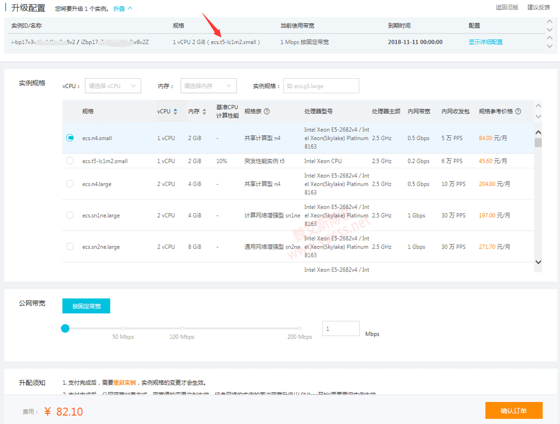This screenshot has height=424, width=560.
Task: Select ecs.t5-lc1m2.small instance type
Action: point(70,161)
